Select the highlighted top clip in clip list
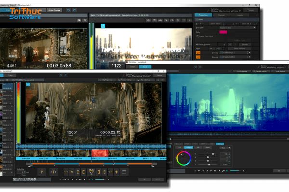 (7, 86)
